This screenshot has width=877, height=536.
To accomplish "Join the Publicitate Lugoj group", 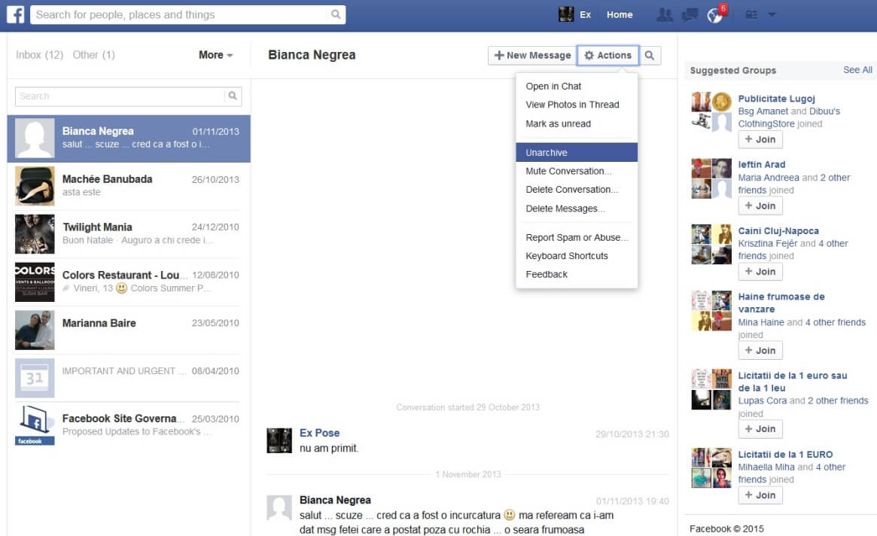I will (760, 139).
